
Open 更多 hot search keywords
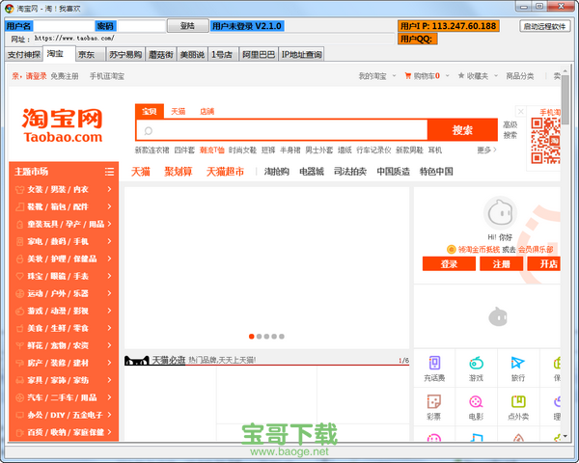coord(486,150)
